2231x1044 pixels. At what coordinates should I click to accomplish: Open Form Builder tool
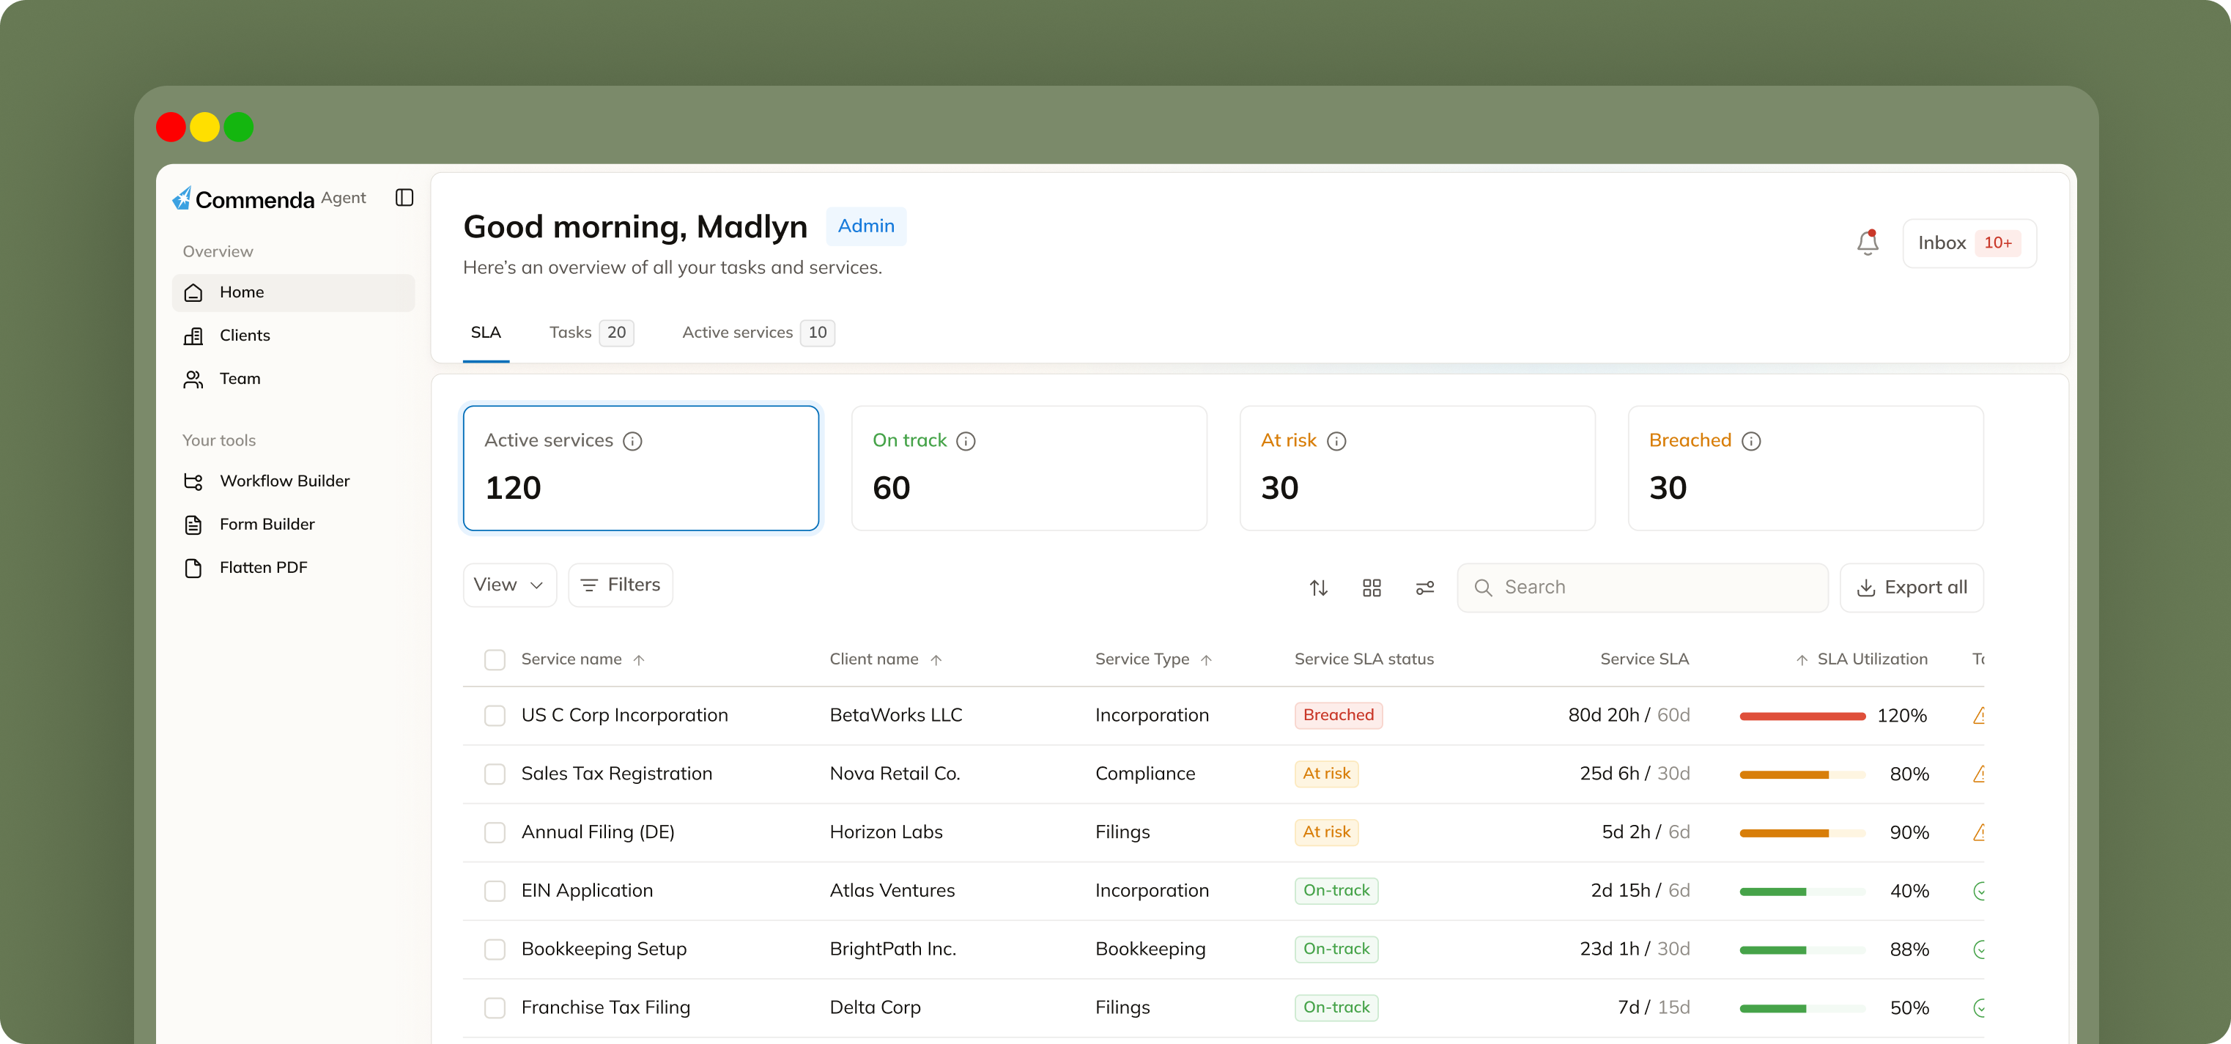coord(294,525)
